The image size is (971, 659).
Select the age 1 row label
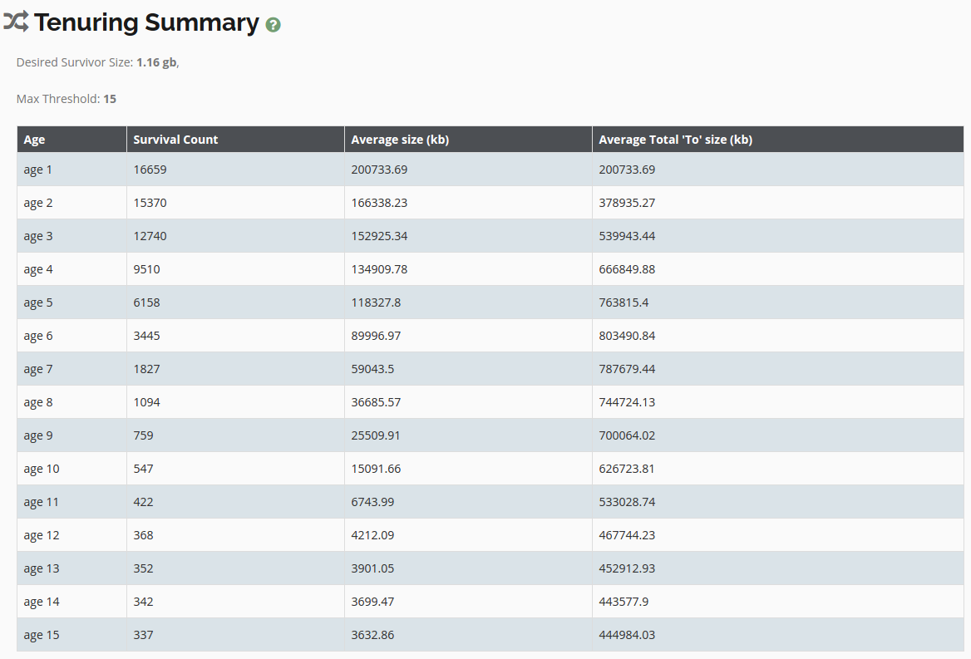[37, 170]
